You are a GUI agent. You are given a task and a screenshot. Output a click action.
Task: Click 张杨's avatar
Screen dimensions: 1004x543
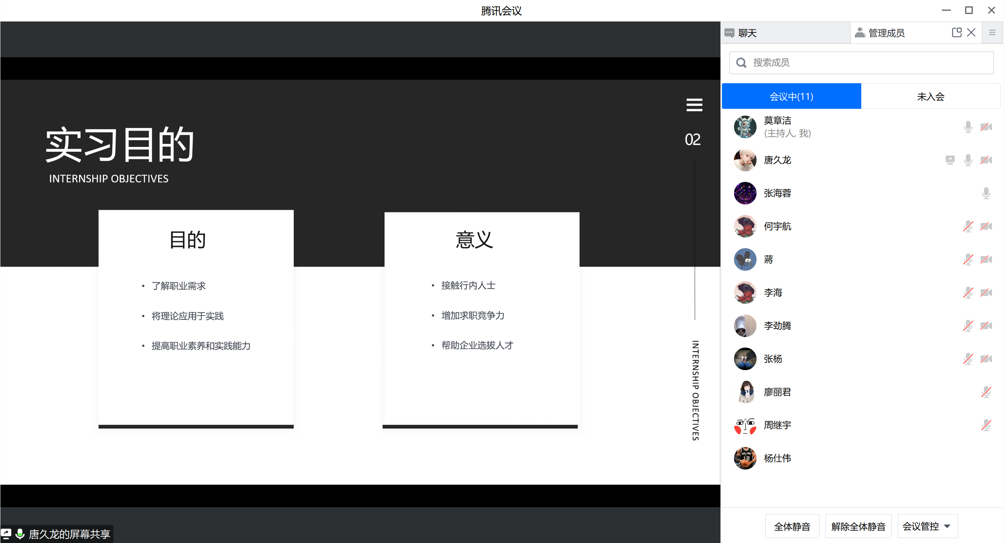click(745, 358)
